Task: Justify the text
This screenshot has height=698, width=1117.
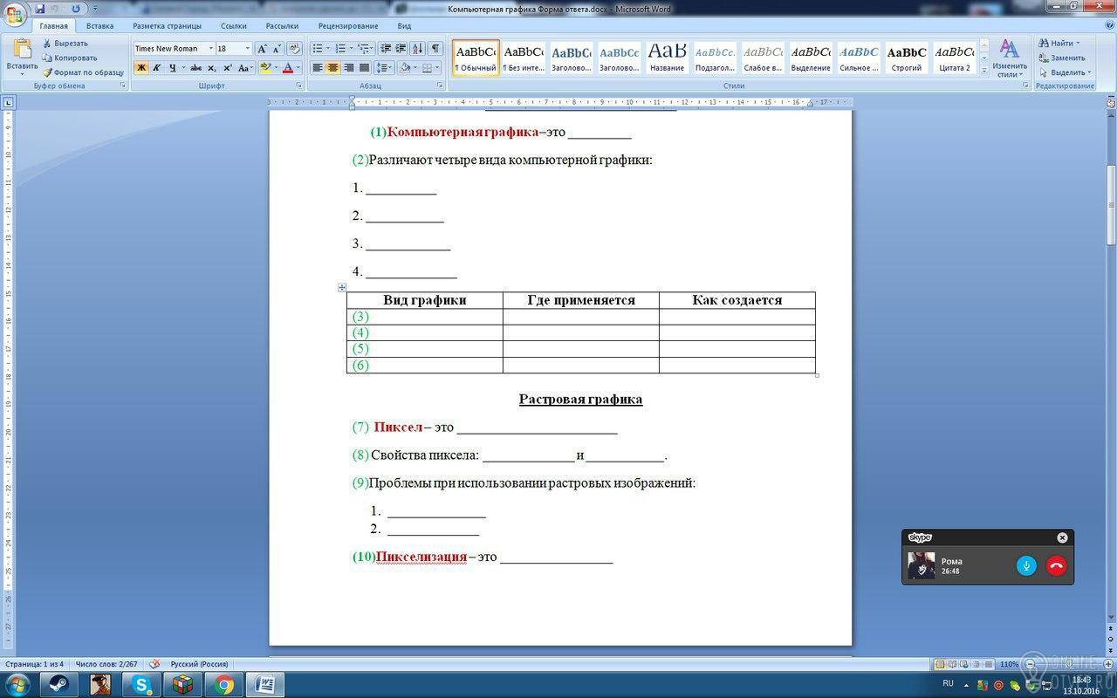Action: tap(364, 67)
